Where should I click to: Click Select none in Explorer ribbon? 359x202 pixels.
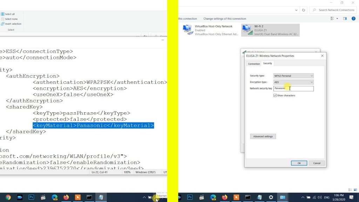click(9, 19)
